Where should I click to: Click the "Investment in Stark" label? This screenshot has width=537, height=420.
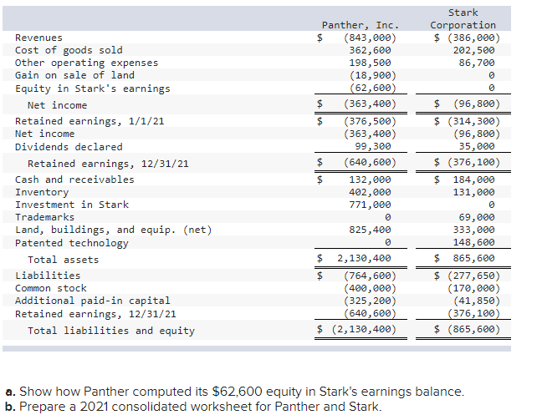click(72, 205)
